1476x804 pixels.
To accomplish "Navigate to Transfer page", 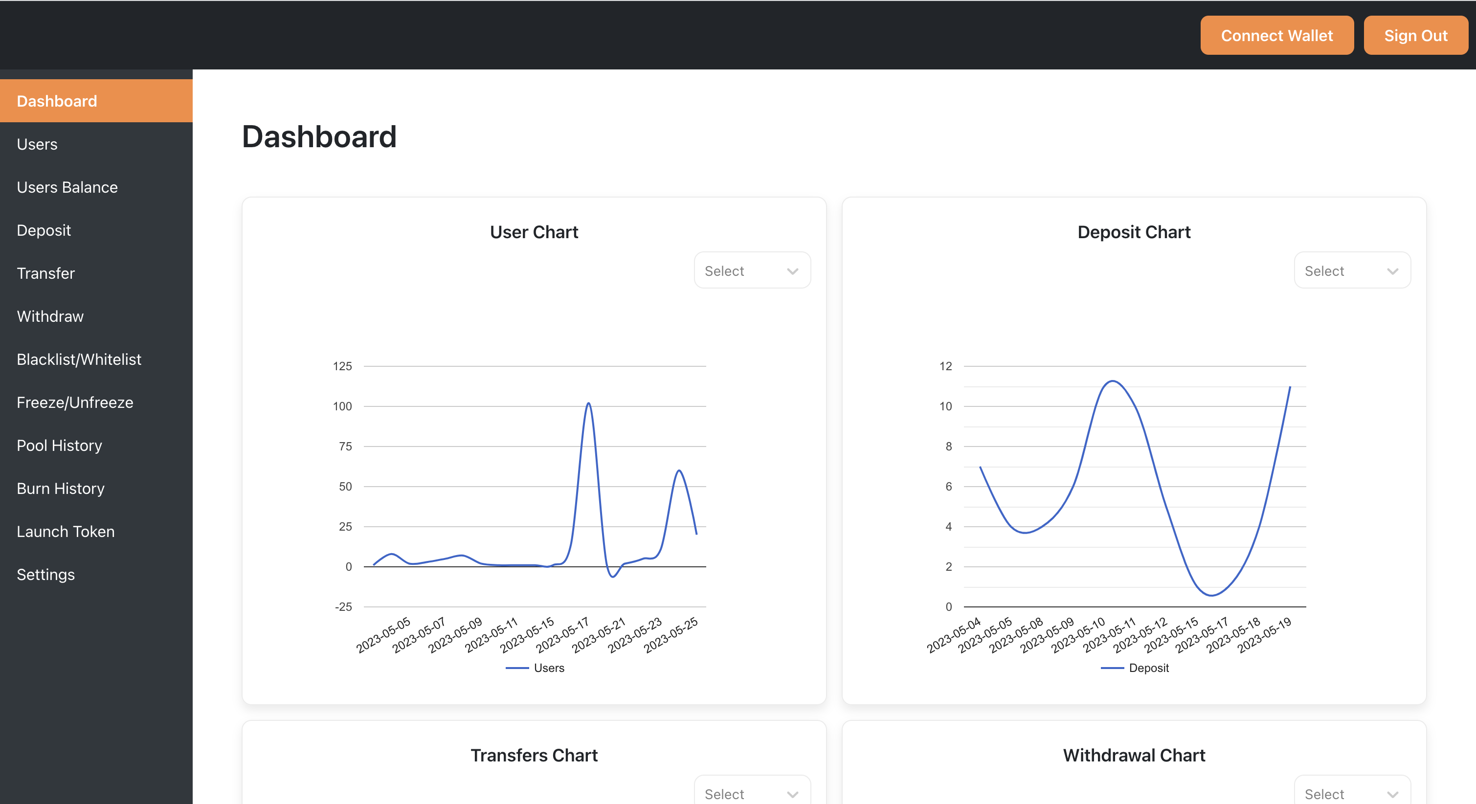I will click(46, 273).
